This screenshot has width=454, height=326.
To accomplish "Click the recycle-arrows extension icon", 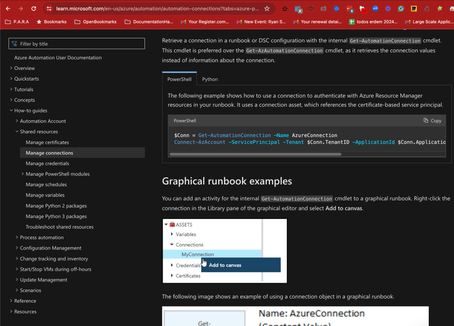I will click(427, 9).
